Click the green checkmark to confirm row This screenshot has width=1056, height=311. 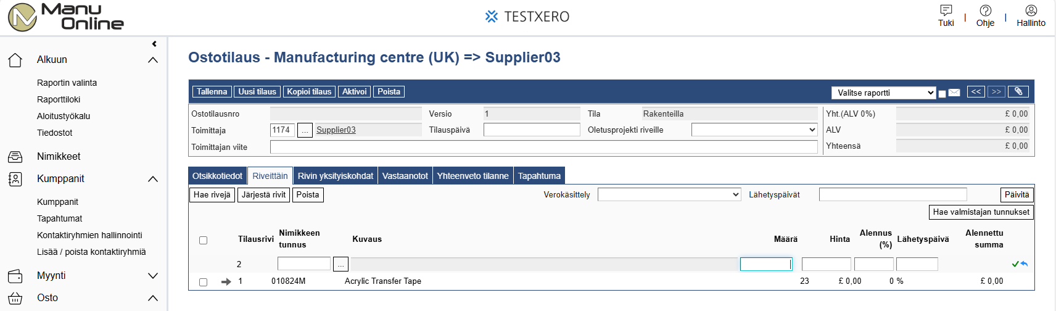(x=1015, y=264)
